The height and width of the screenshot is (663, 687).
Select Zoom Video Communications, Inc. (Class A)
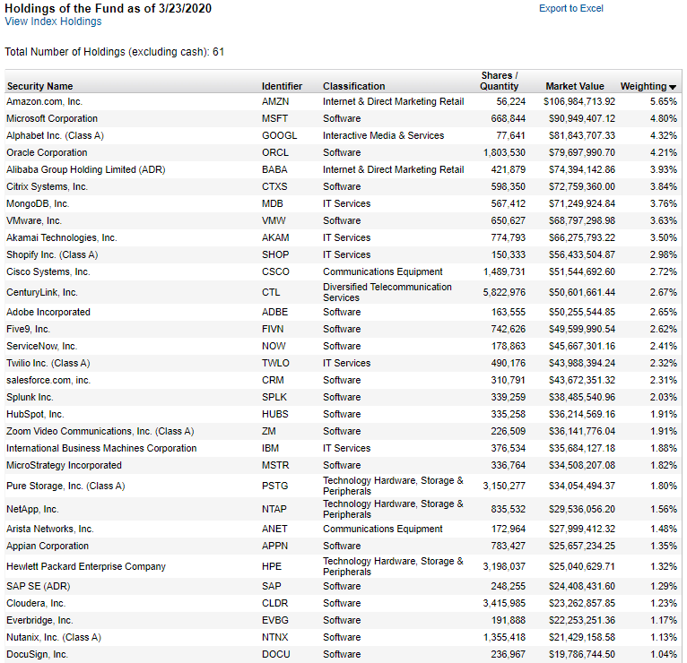pyautogui.click(x=100, y=432)
